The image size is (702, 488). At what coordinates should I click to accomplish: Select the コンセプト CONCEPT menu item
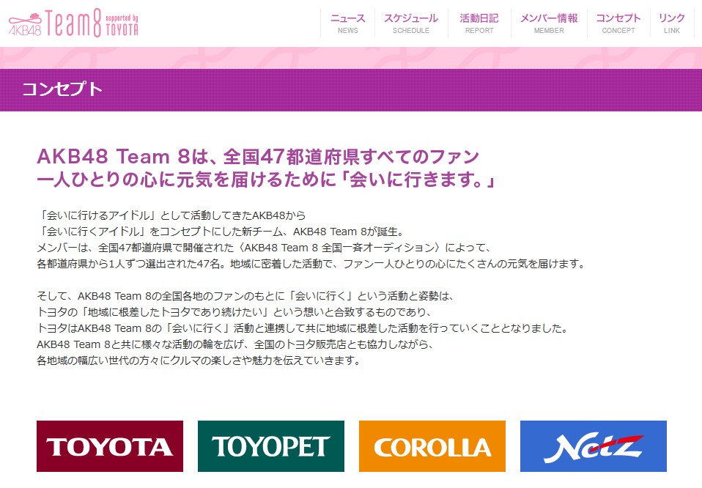(618, 23)
